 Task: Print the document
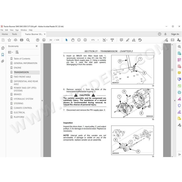point(22,40)
